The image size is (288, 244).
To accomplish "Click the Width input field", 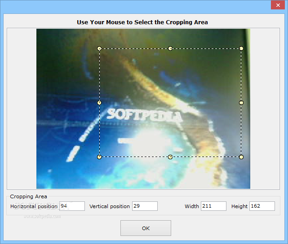I will click(213, 206).
